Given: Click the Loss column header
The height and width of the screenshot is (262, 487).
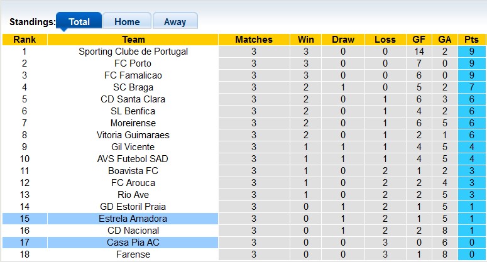Looking at the screenshot, I should pos(385,40).
